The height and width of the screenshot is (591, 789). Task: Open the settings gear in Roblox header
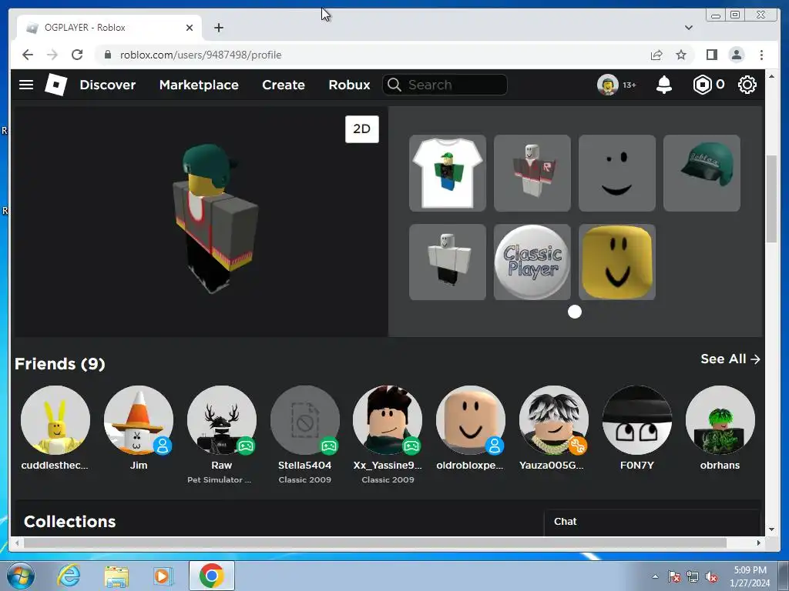point(747,85)
